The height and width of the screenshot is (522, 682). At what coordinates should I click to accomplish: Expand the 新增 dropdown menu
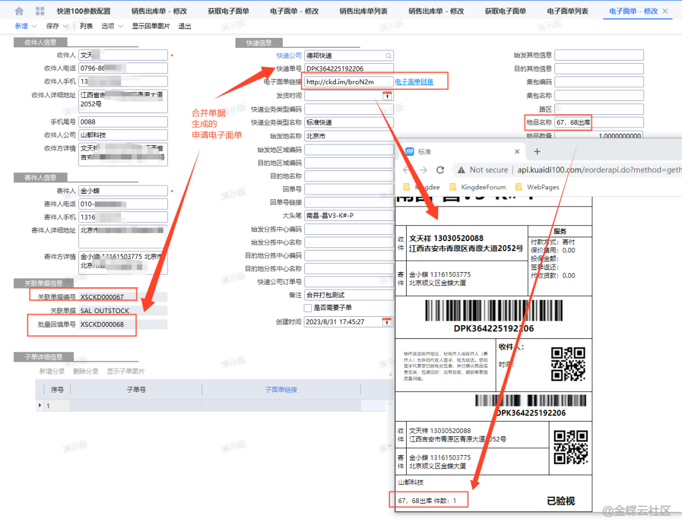tap(34, 27)
